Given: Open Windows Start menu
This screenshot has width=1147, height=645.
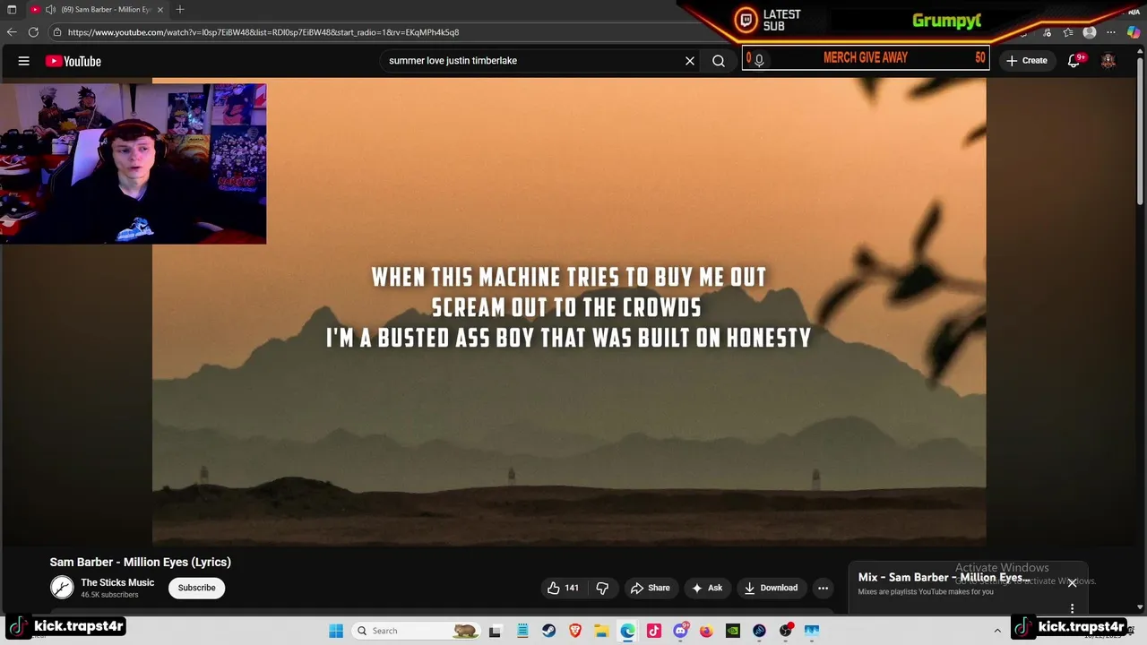Looking at the screenshot, I should (x=336, y=631).
